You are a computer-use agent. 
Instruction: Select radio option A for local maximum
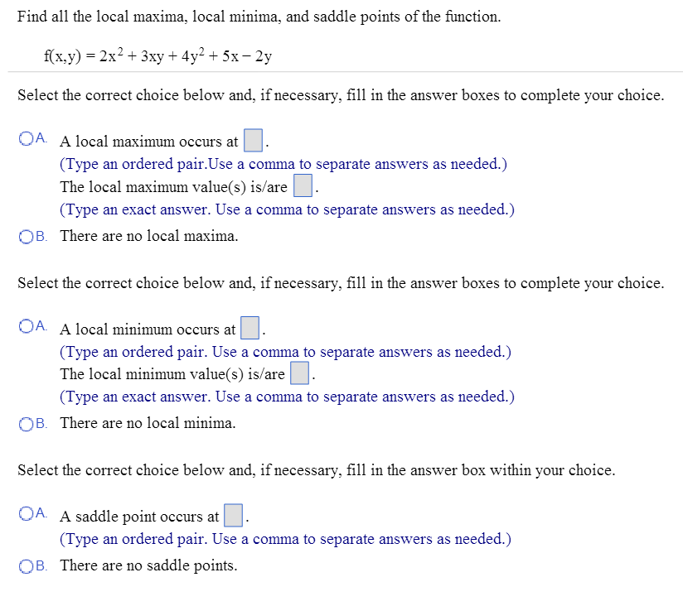point(25,140)
